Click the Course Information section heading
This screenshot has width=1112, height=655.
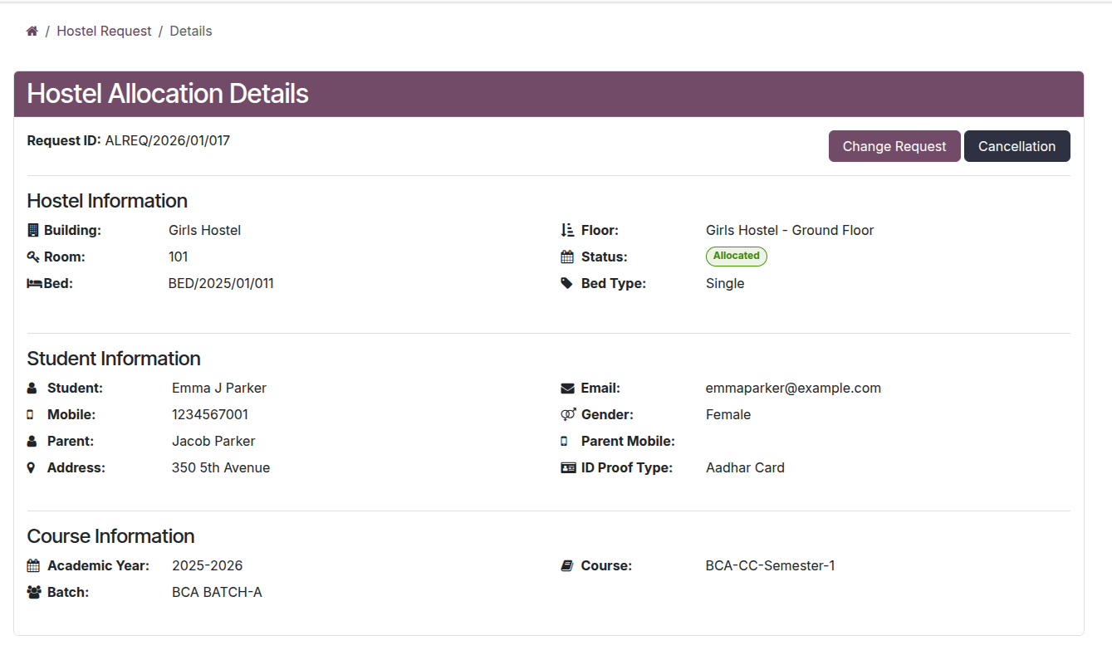(110, 536)
